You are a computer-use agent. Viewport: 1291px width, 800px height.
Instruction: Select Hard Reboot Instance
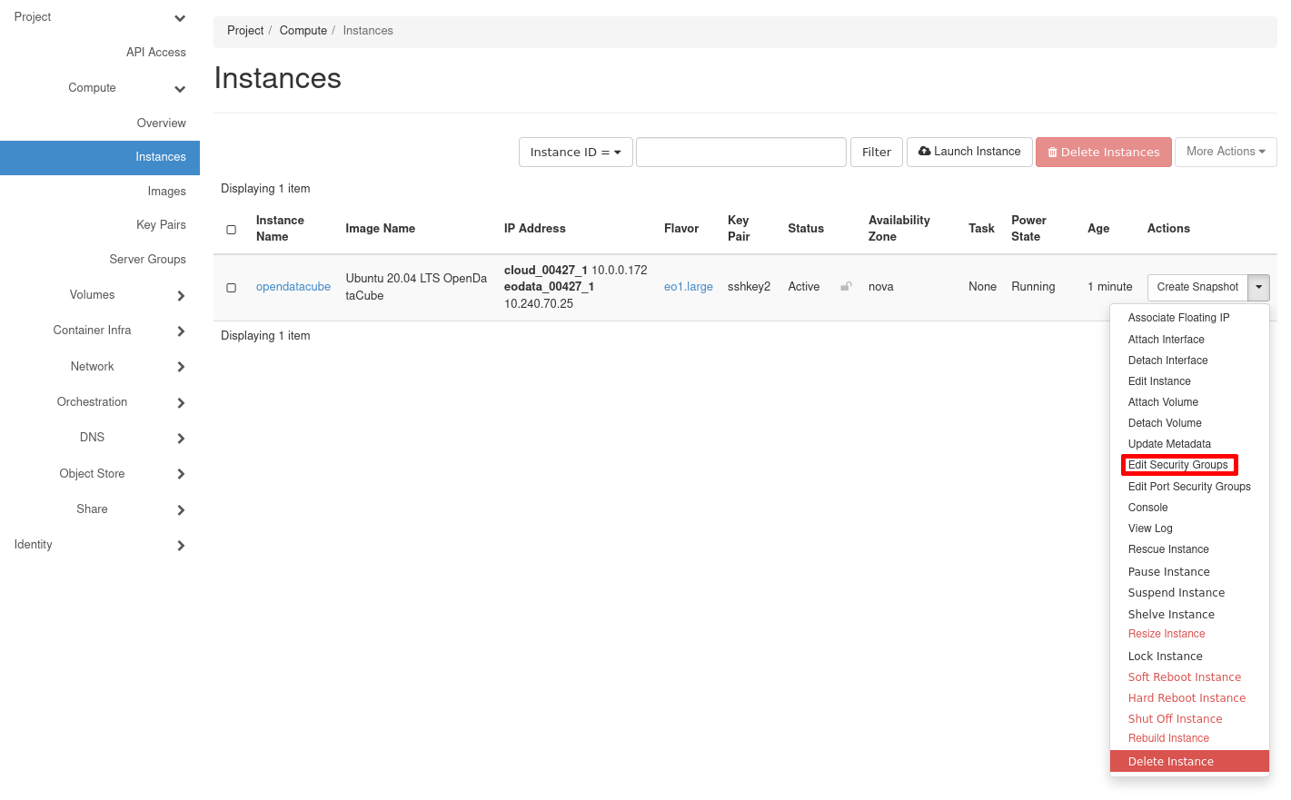coord(1187,698)
